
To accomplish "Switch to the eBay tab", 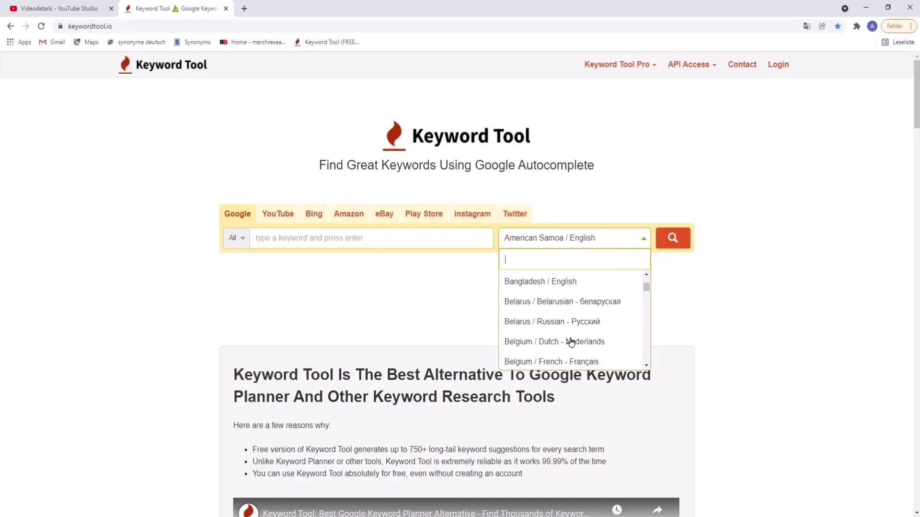I will coord(384,214).
